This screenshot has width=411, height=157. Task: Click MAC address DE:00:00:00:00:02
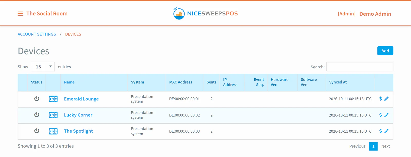[x=184, y=115]
